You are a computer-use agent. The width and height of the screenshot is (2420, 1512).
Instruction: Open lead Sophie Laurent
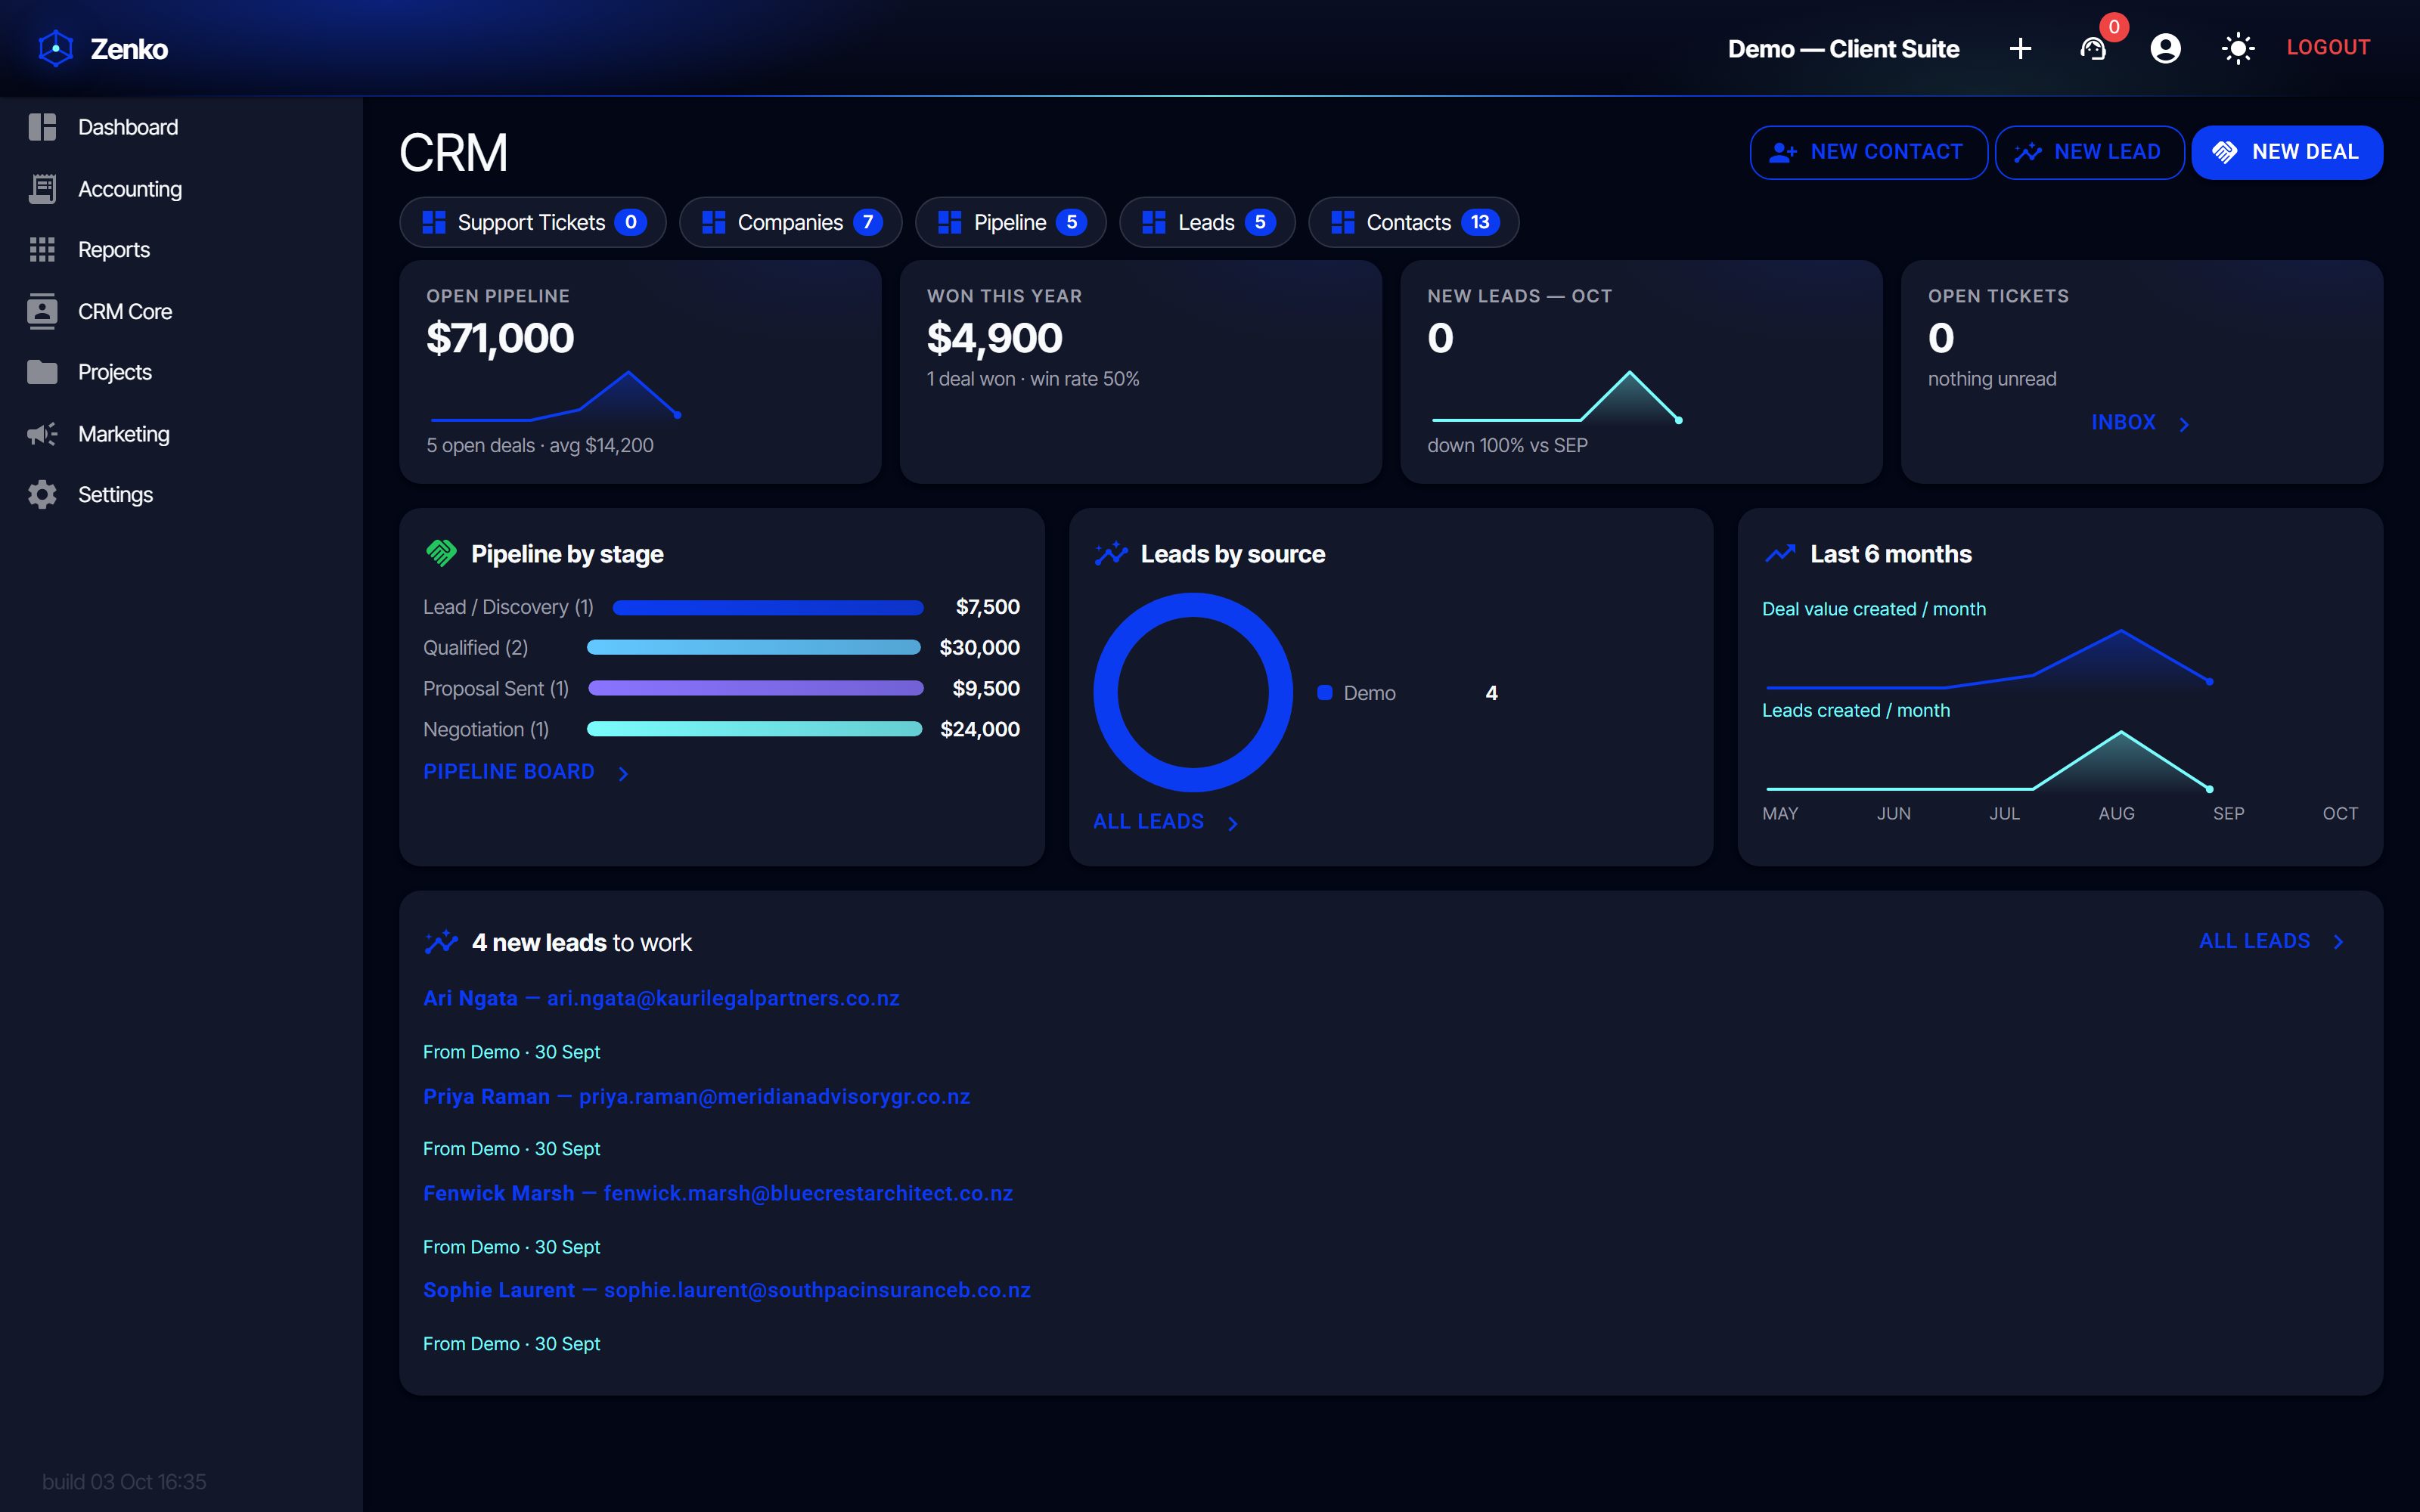point(726,1290)
